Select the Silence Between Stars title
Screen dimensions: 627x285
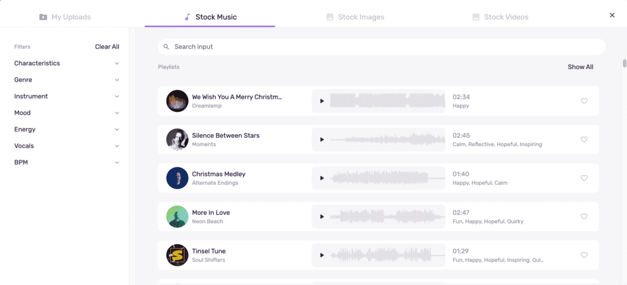[x=225, y=135]
